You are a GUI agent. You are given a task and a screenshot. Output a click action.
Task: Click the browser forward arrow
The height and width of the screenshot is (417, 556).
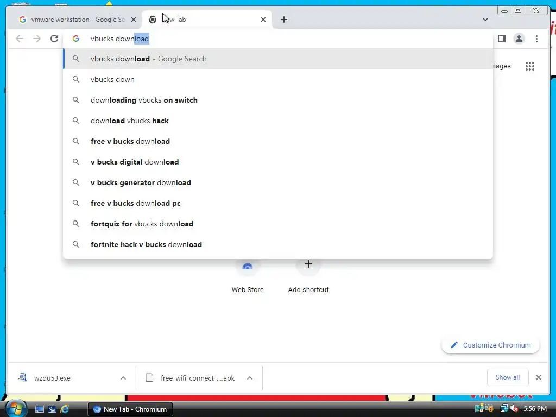37,39
